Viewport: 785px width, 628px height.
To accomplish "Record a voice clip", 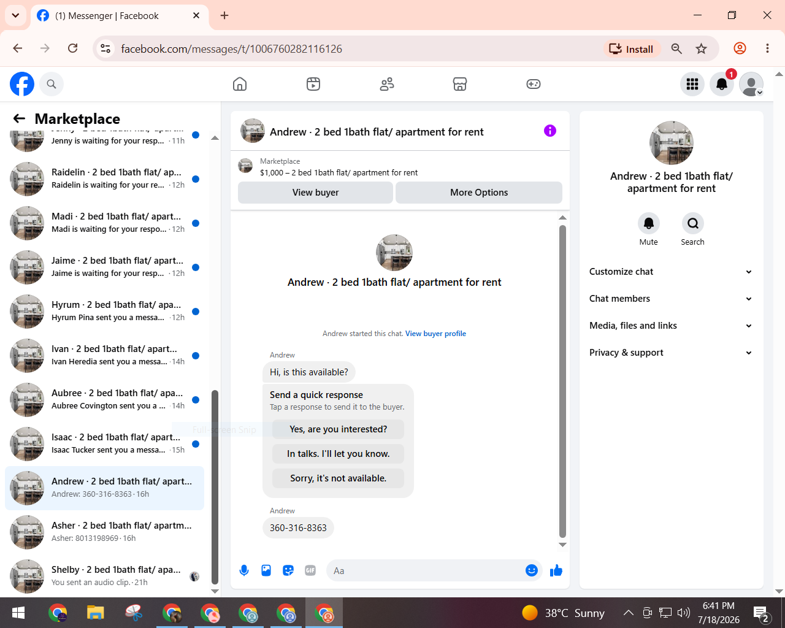I will coord(244,570).
